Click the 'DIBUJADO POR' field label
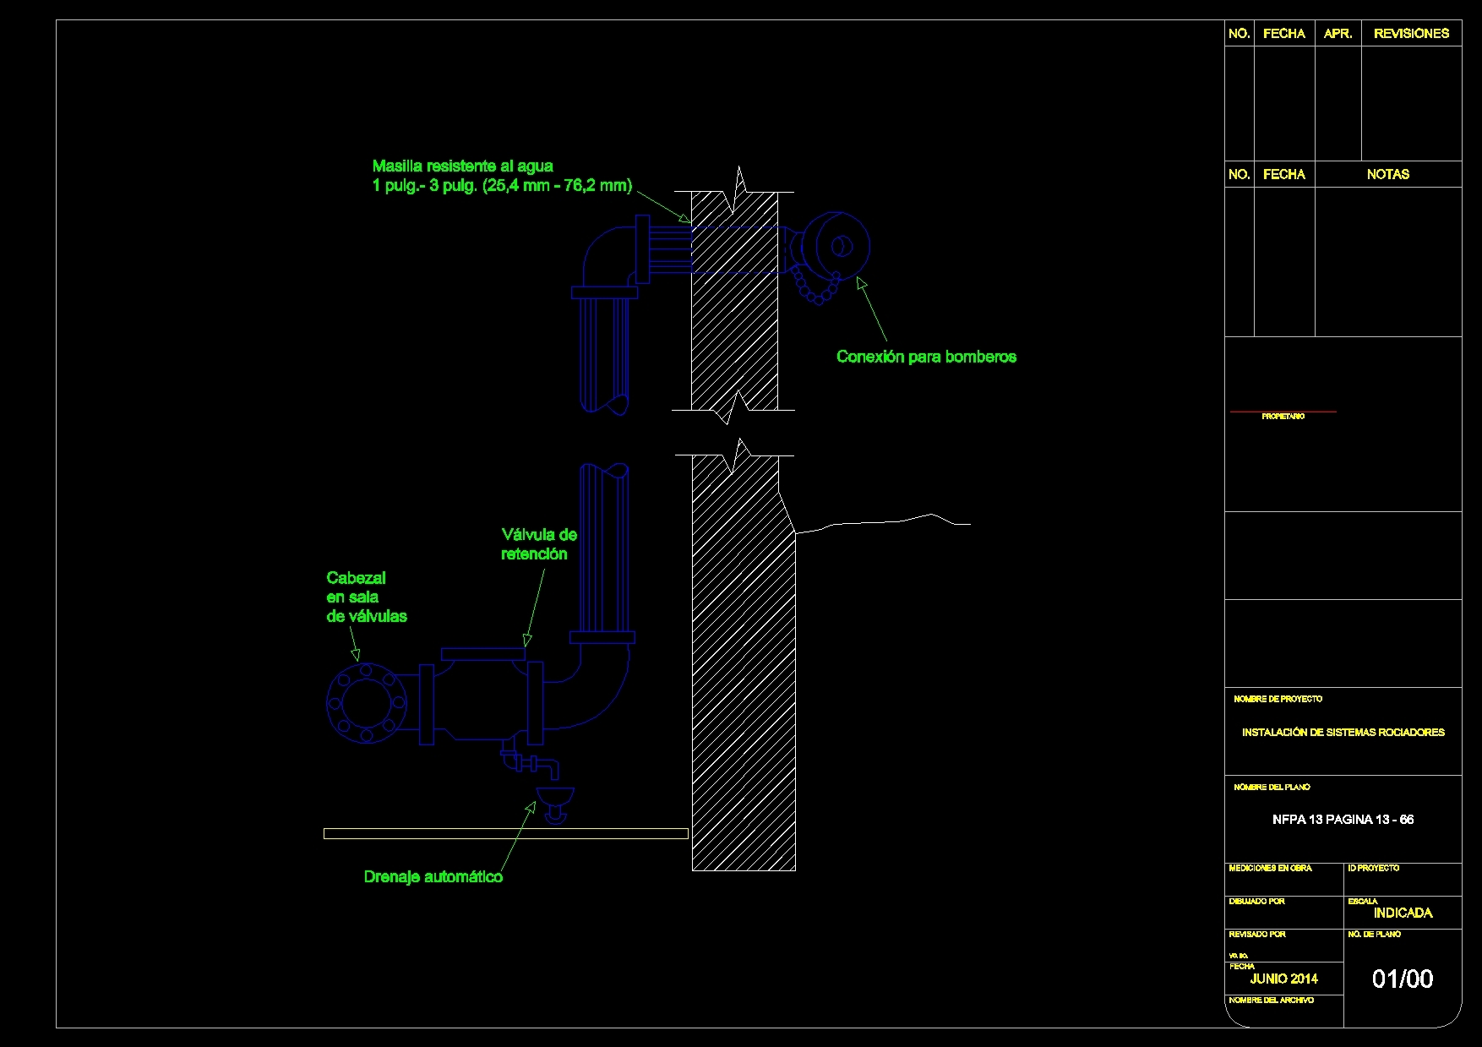Viewport: 1482px width, 1047px height. click(1256, 901)
